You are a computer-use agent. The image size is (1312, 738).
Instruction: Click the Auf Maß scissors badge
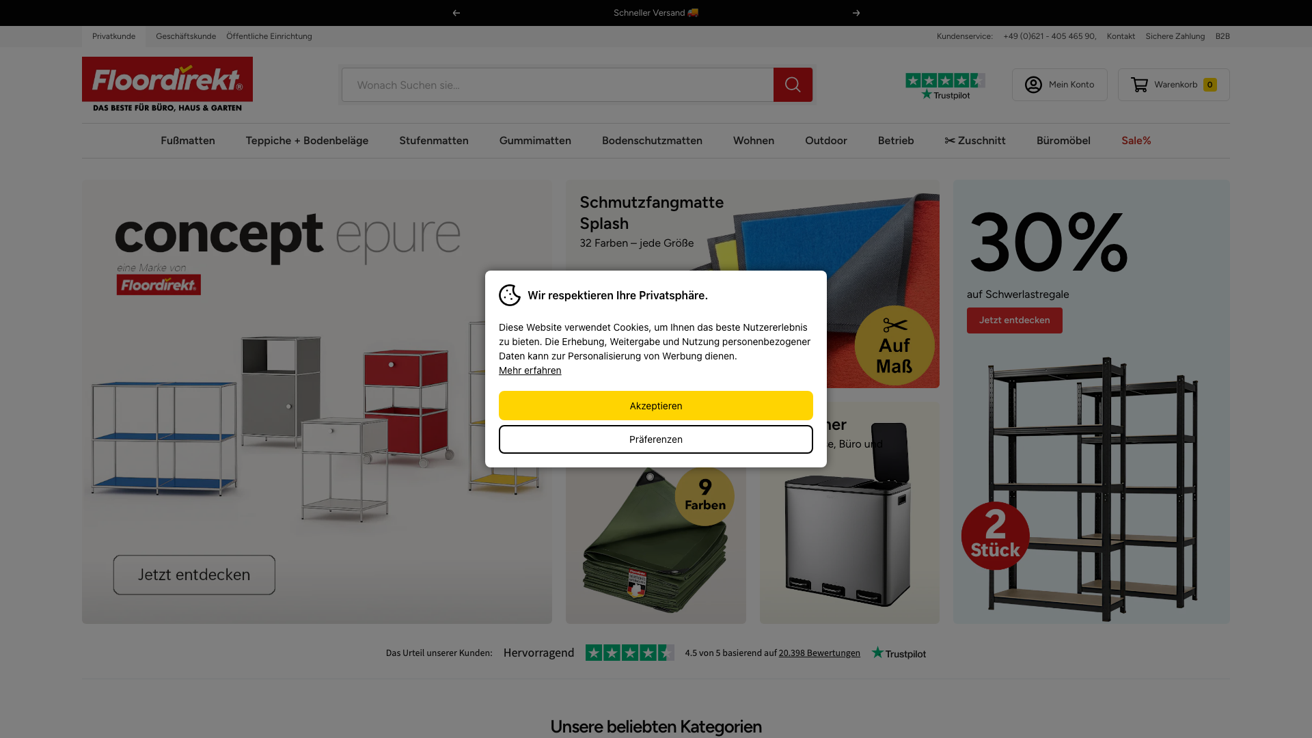[x=894, y=345]
